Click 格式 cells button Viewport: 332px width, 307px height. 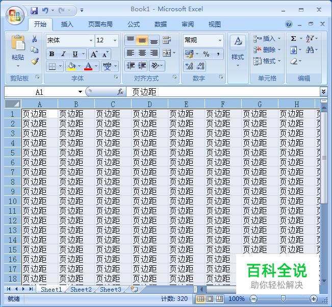pos(267,61)
